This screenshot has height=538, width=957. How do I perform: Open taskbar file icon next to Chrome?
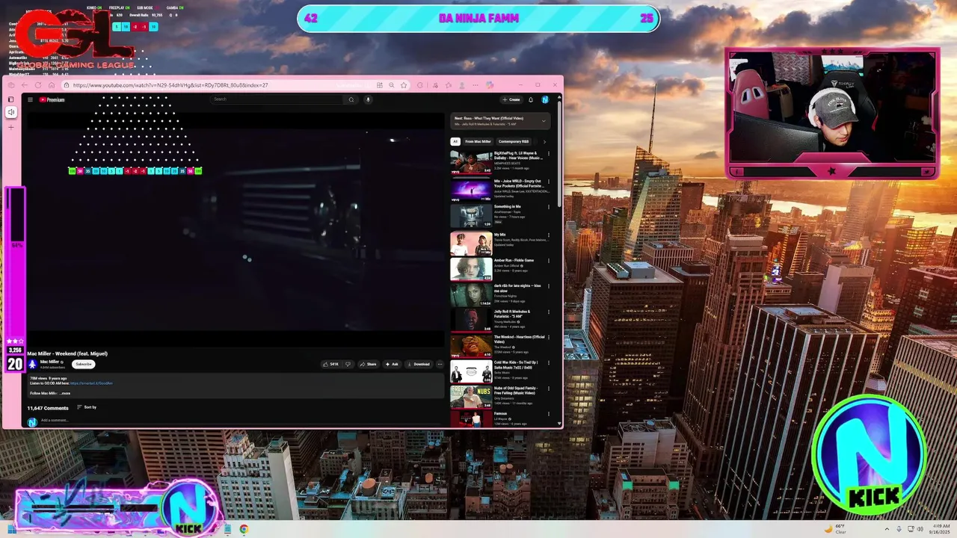[227, 529]
